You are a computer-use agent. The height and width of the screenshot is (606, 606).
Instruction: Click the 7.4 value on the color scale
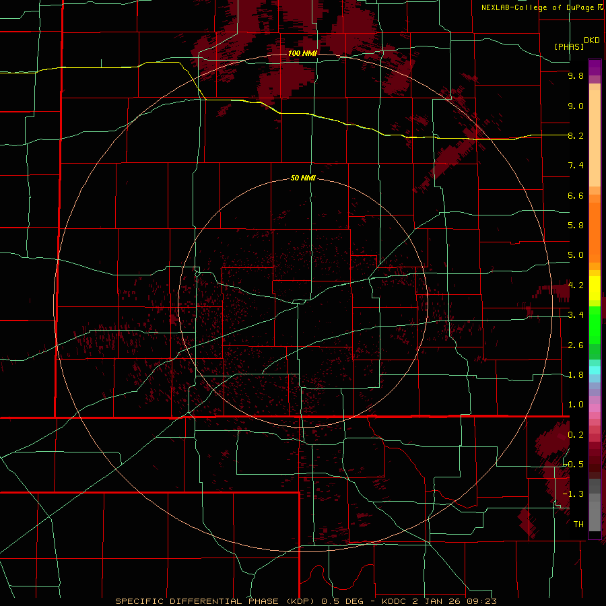pos(576,166)
